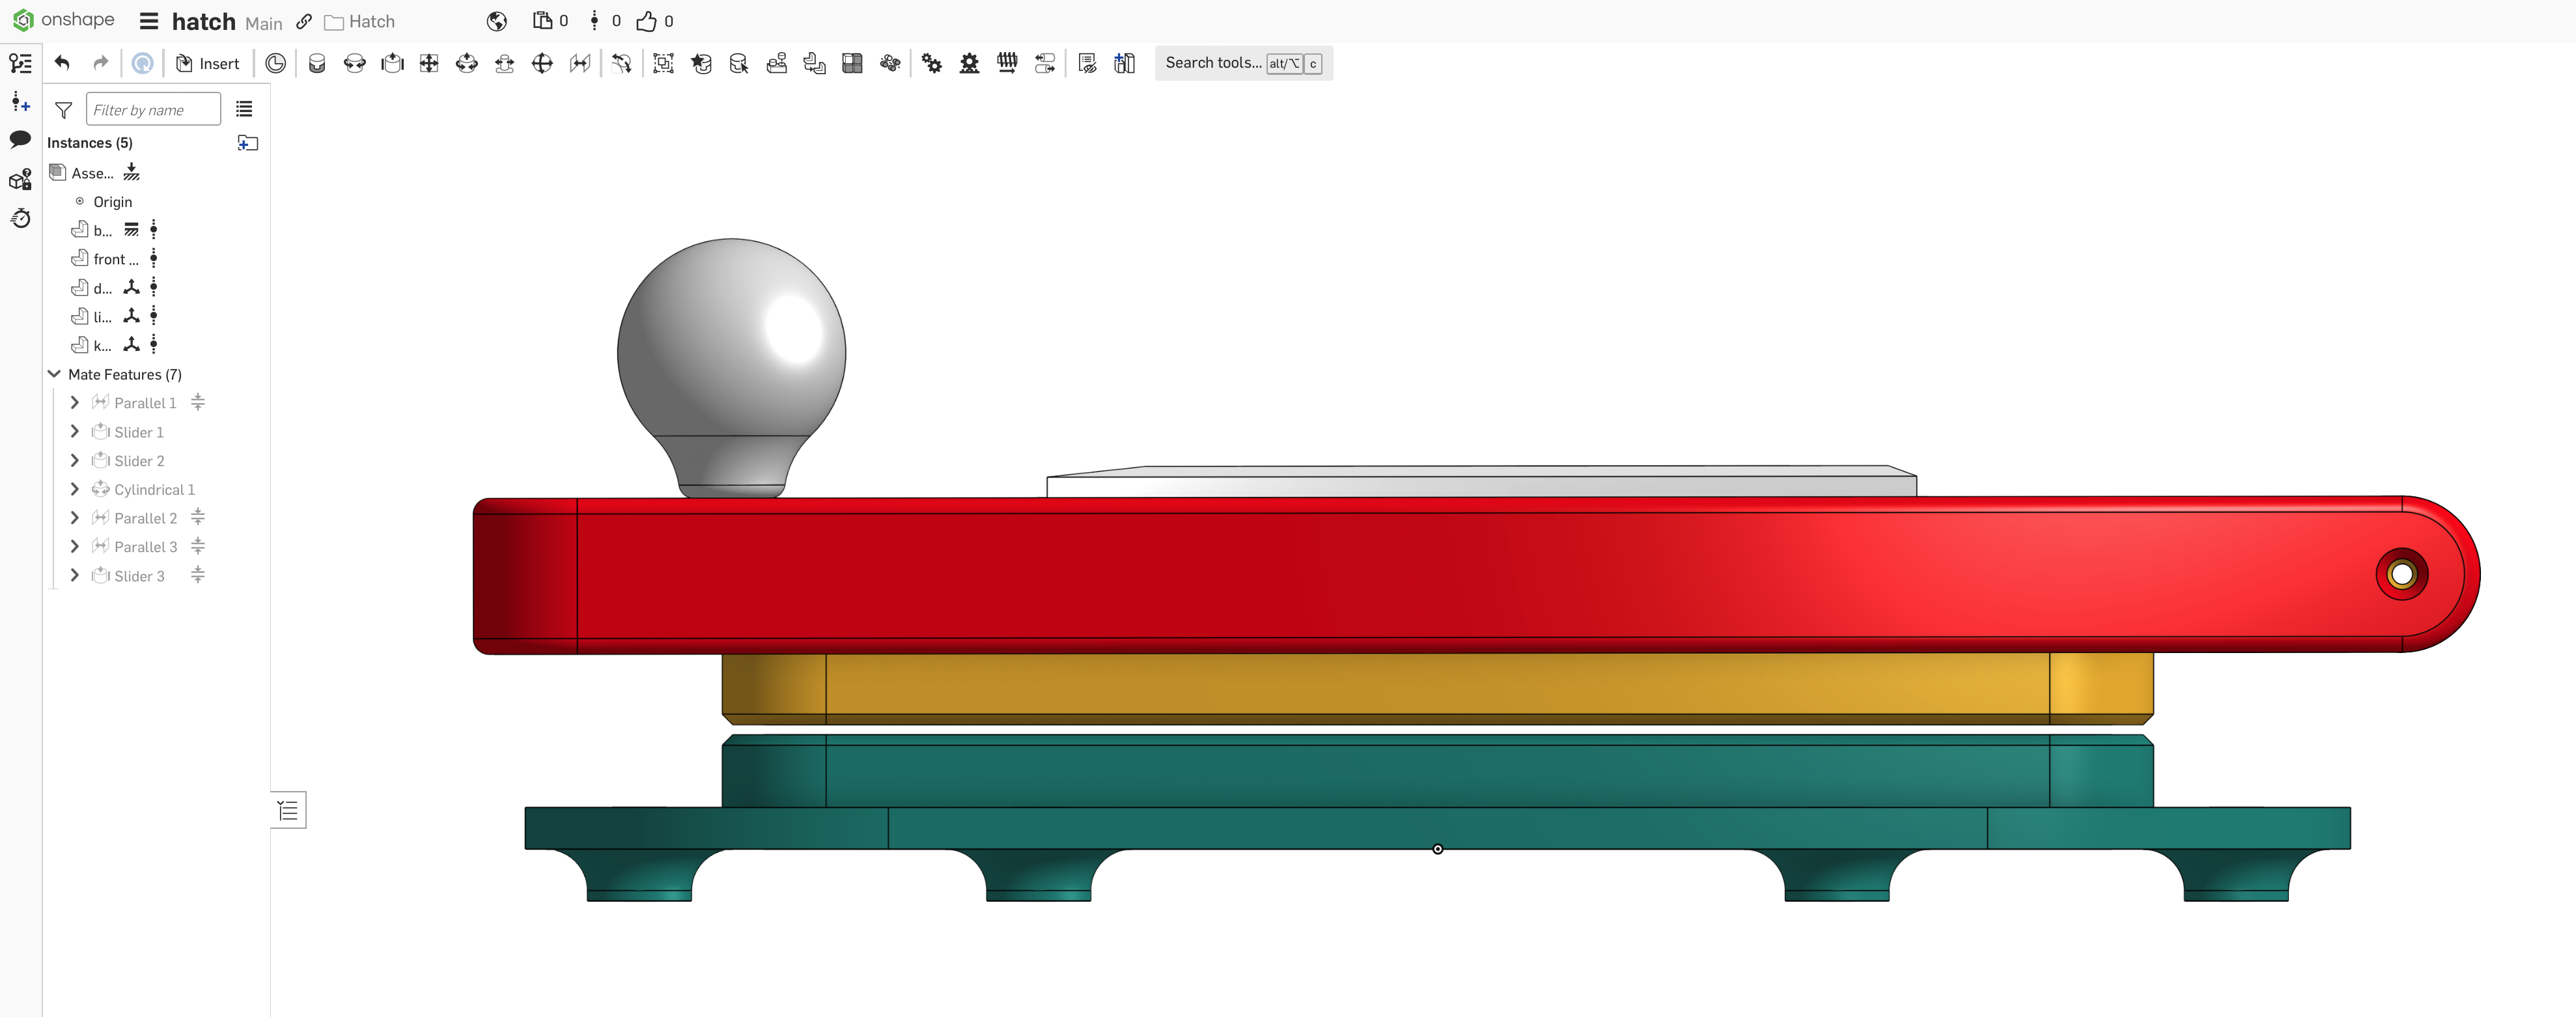Select the Rack and pinion relation tool
This screenshot has height=1017, width=2576.
coord(969,63)
